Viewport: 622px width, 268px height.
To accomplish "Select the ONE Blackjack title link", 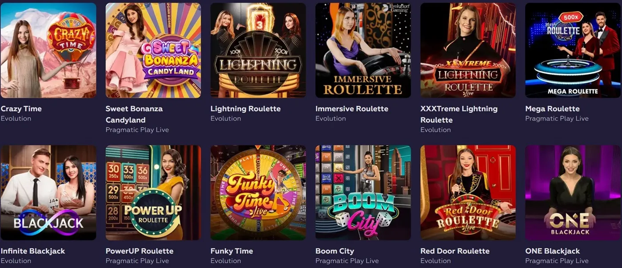I will [552, 251].
